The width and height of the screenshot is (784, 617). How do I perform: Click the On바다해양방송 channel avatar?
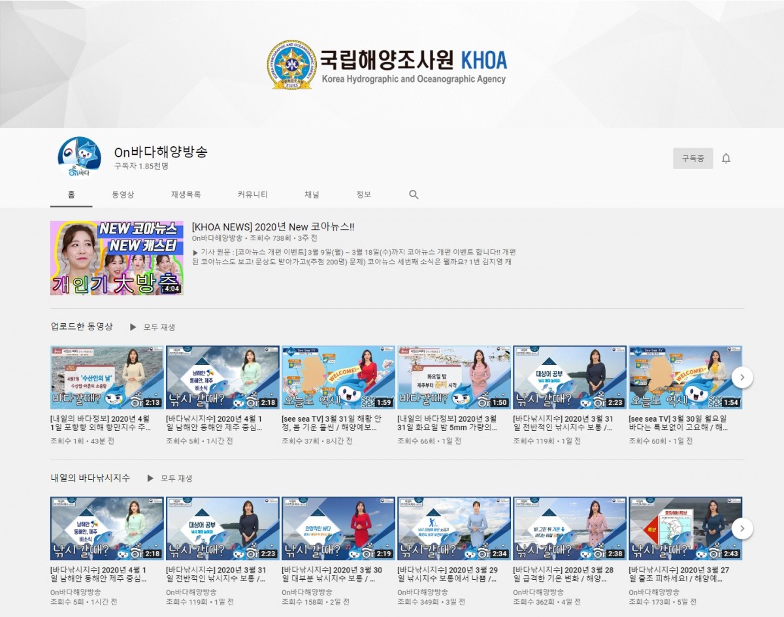tap(79, 157)
